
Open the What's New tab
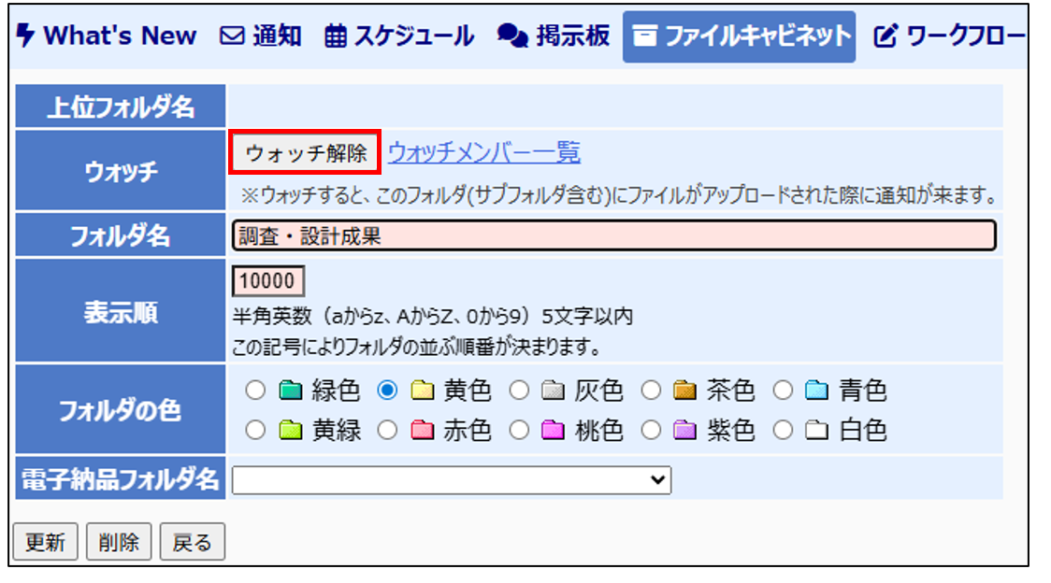click(x=108, y=36)
